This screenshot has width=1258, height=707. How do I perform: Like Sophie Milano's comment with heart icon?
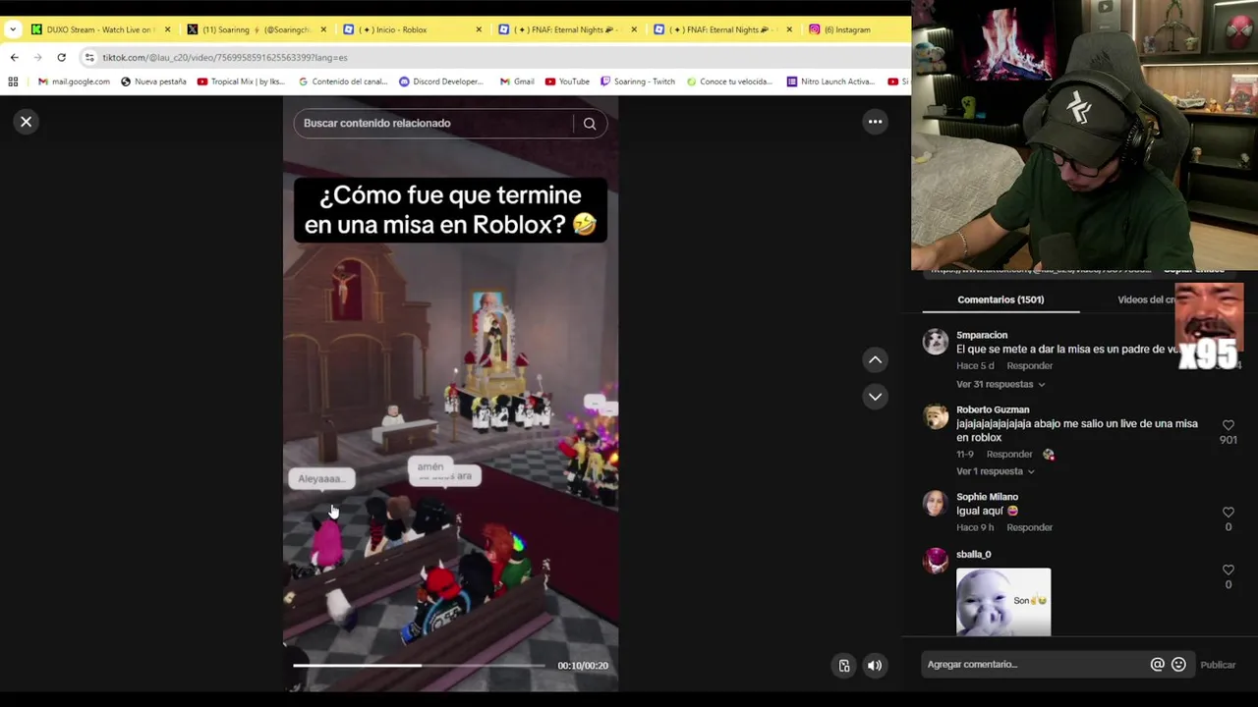pyautogui.click(x=1228, y=513)
